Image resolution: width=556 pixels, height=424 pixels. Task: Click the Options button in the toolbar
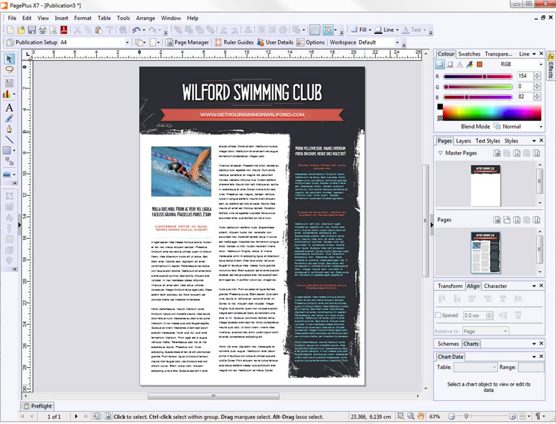click(x=311, y=42)
